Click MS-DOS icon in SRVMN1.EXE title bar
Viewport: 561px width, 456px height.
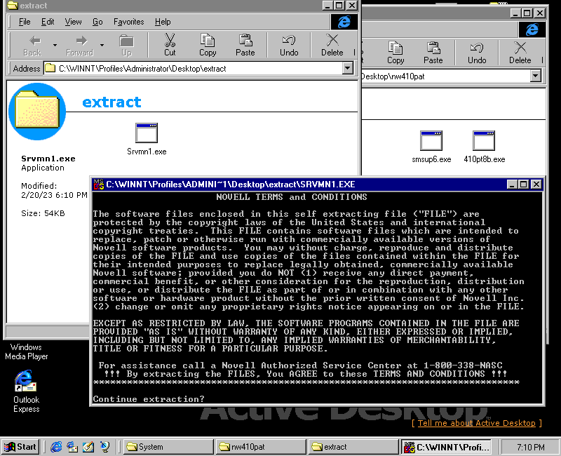[x=98, y=185]
